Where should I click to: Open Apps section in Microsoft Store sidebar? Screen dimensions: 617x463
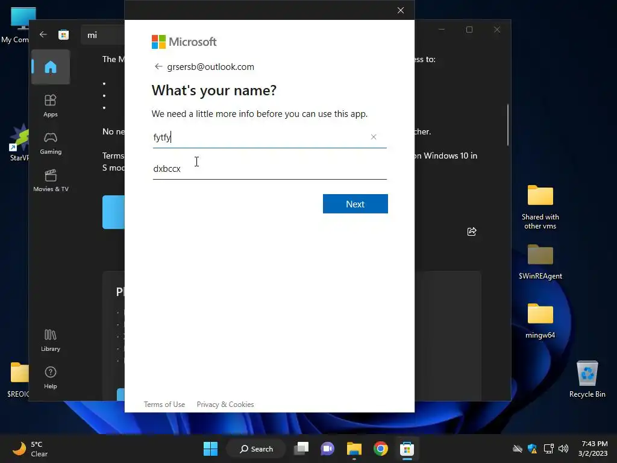[51, 106]
